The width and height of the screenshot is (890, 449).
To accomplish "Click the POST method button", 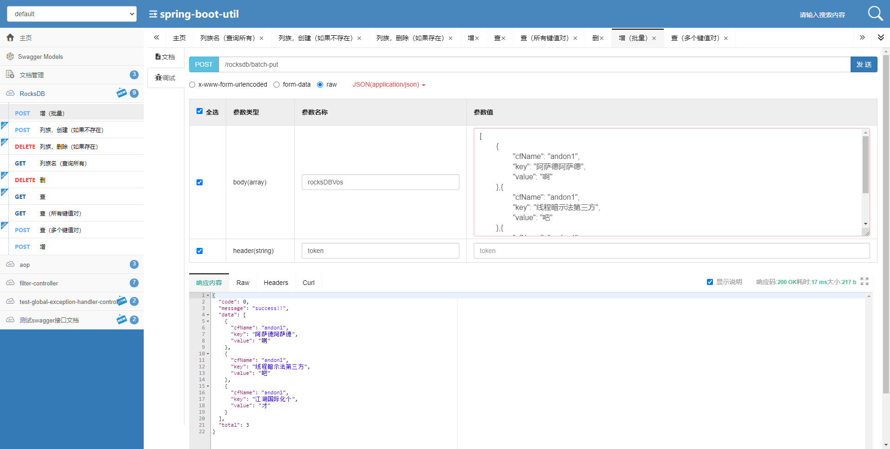I will (x=204, y=64).
